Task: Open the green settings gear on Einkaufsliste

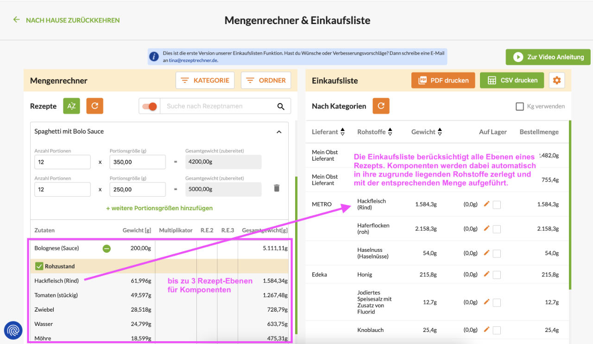Action: point(556,80)
